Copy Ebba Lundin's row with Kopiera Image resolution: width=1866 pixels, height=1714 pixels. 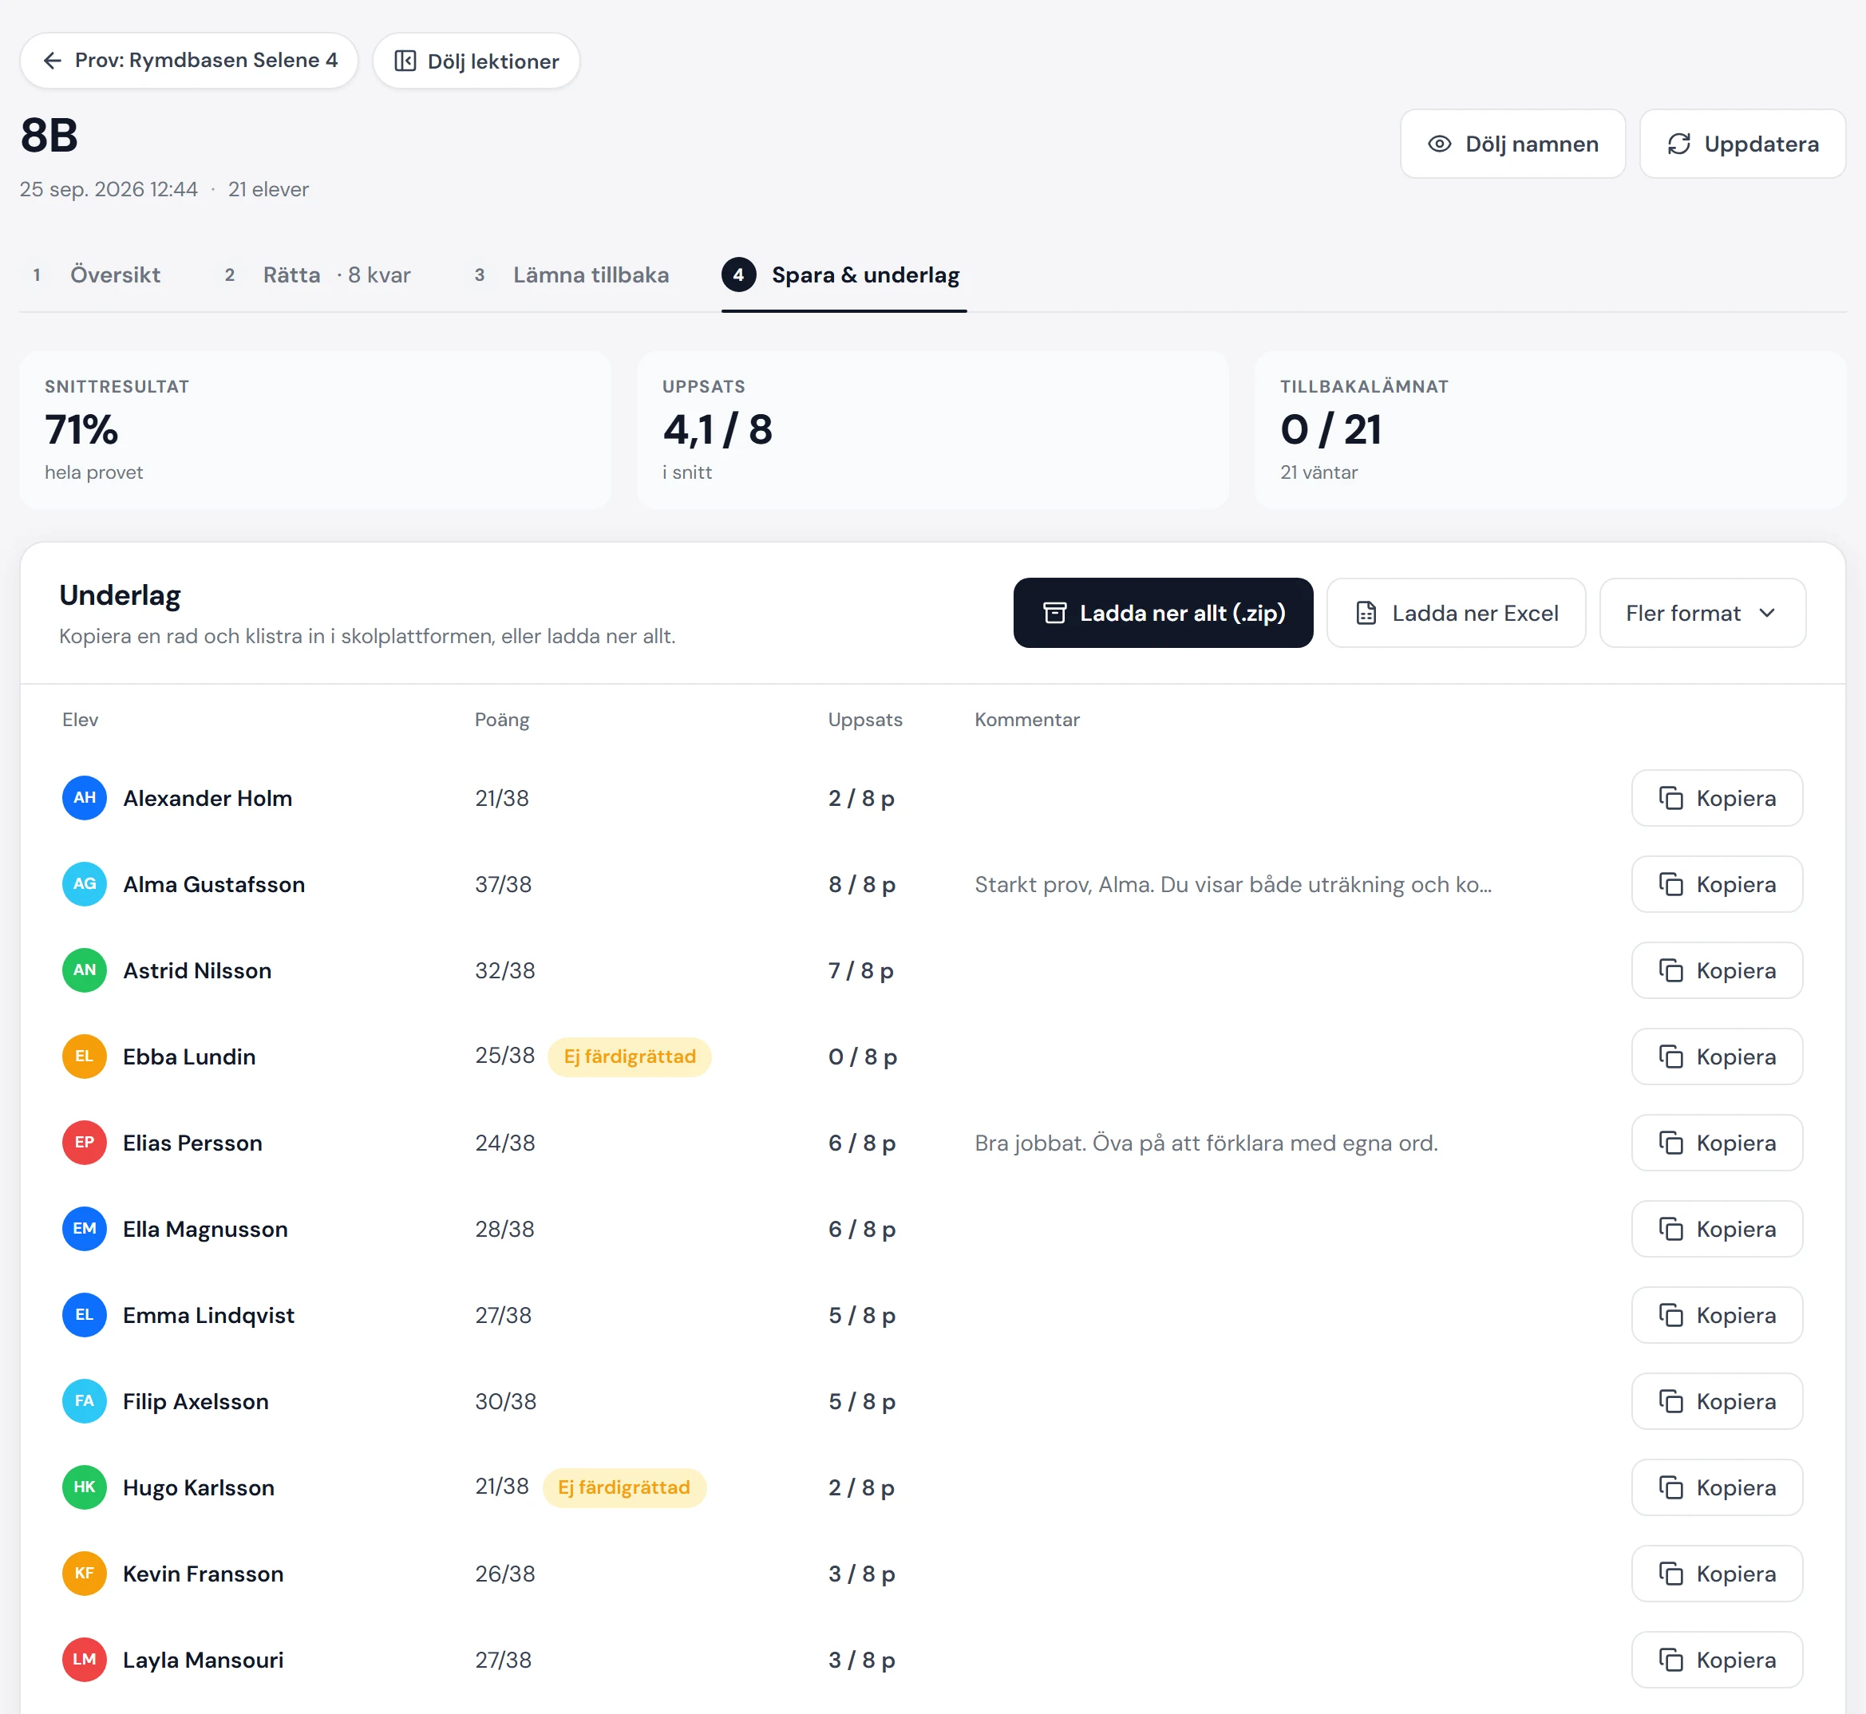click(1718, 1056)
